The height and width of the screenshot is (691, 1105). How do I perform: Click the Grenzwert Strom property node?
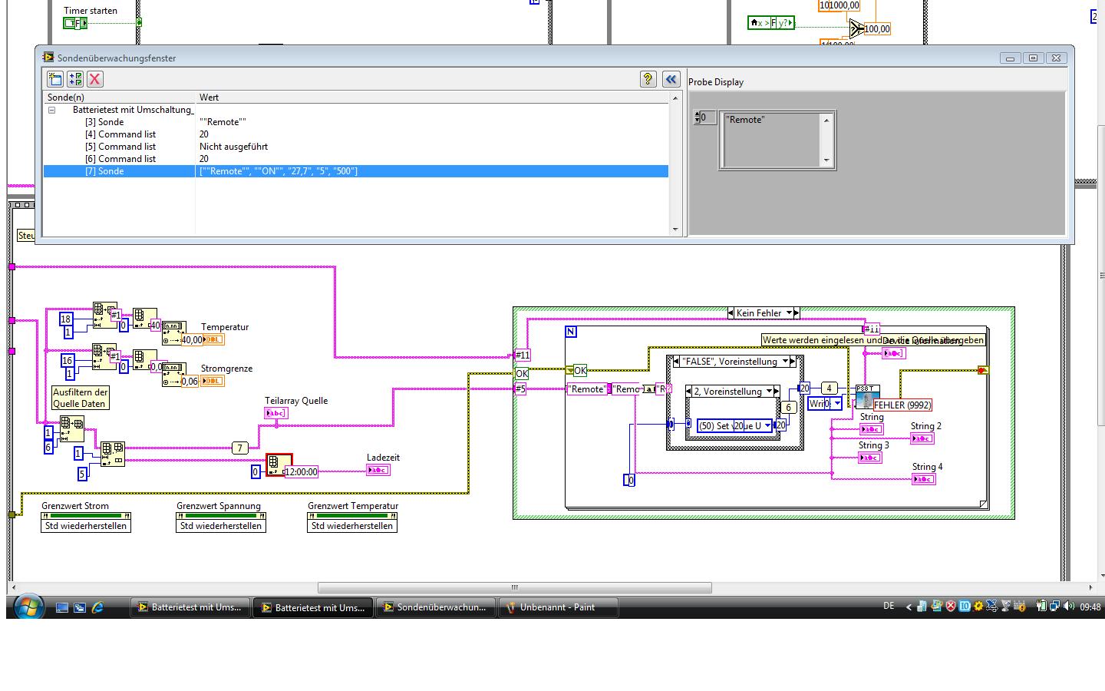(x=86, y=521)
